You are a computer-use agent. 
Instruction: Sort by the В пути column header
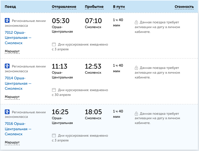pyautogui.click(x=119, y=7)
